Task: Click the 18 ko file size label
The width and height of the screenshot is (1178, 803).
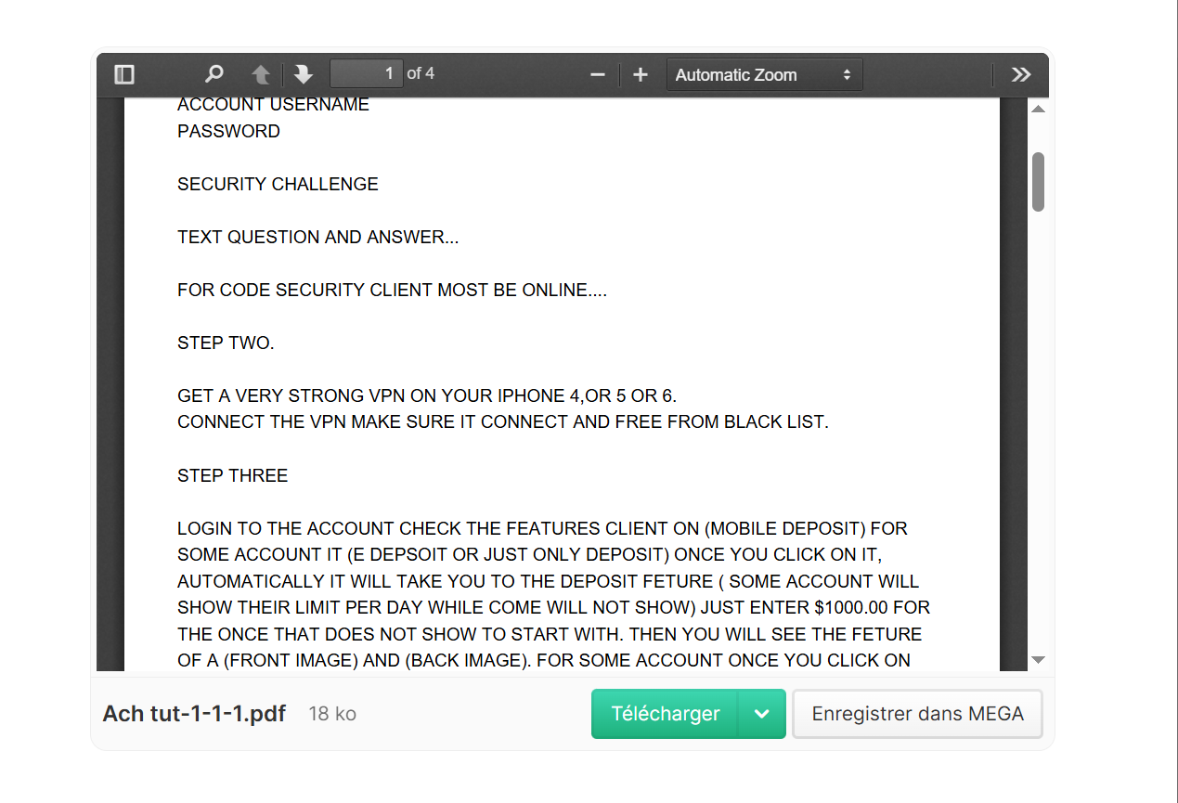Action: click(x=332, y=714)
